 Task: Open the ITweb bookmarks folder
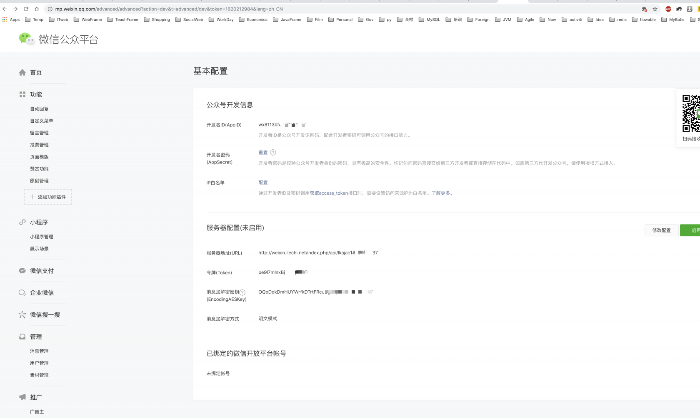click(58, 20)
